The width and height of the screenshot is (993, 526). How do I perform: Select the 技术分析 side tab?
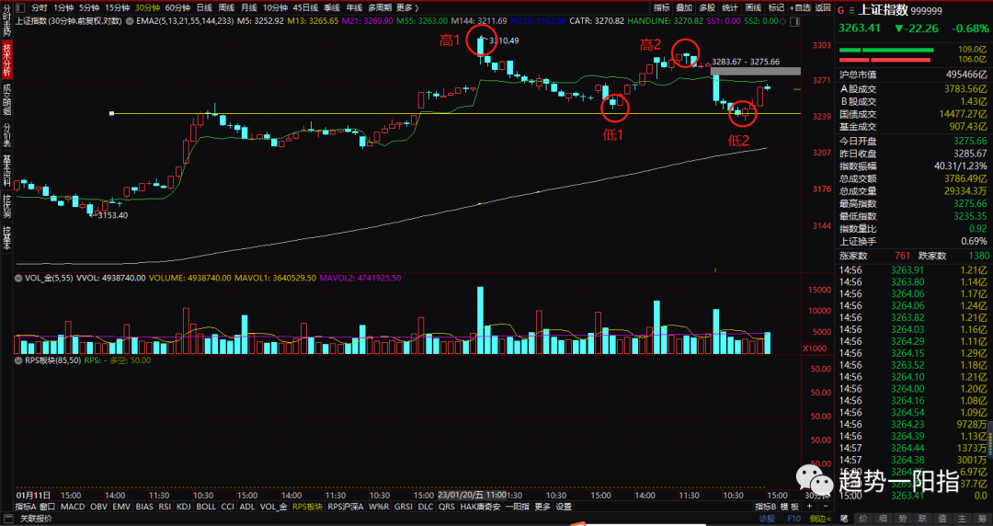tap(6, 60)
